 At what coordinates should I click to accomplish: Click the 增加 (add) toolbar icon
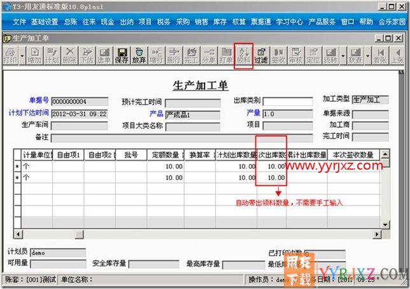[35, 56]
